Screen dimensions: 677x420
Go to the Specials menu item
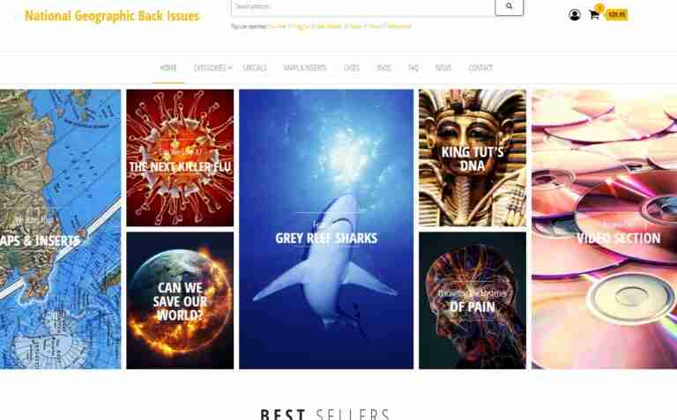[x=255, y=68]
